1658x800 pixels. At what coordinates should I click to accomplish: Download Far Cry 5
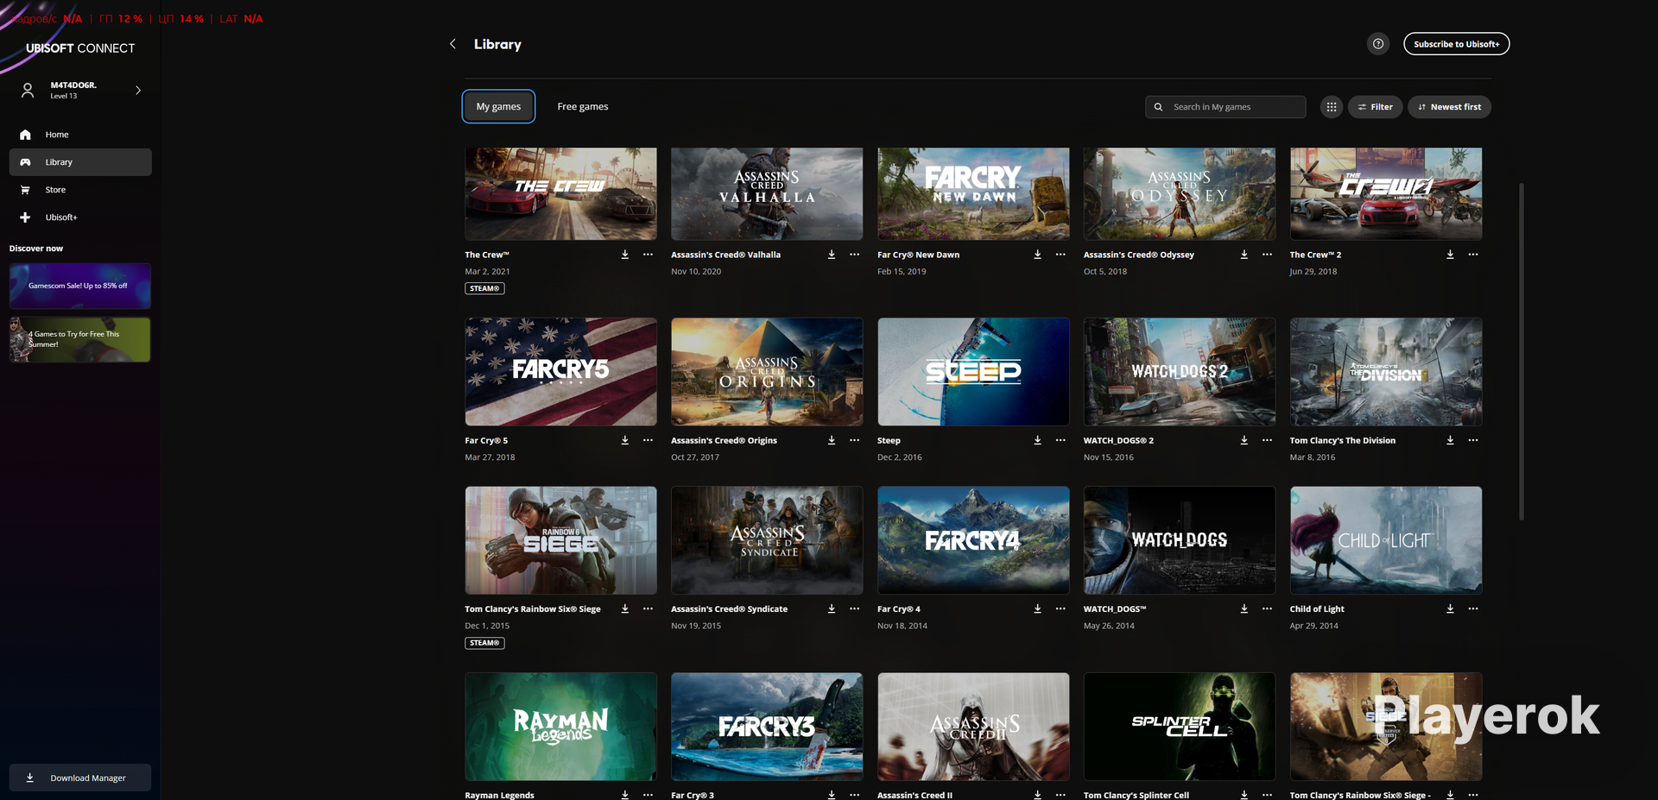click(x=625, y=440)
